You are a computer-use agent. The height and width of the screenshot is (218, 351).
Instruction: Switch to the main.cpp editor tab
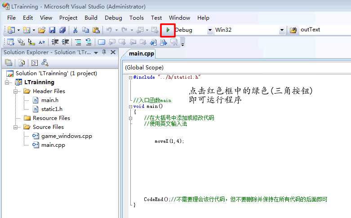pos(141,54)
